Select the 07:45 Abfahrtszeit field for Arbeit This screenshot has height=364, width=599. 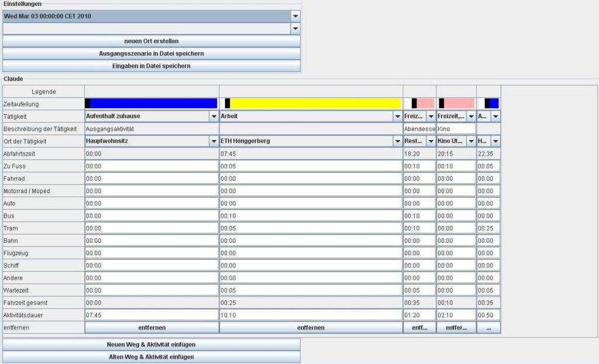pos(263,153)
